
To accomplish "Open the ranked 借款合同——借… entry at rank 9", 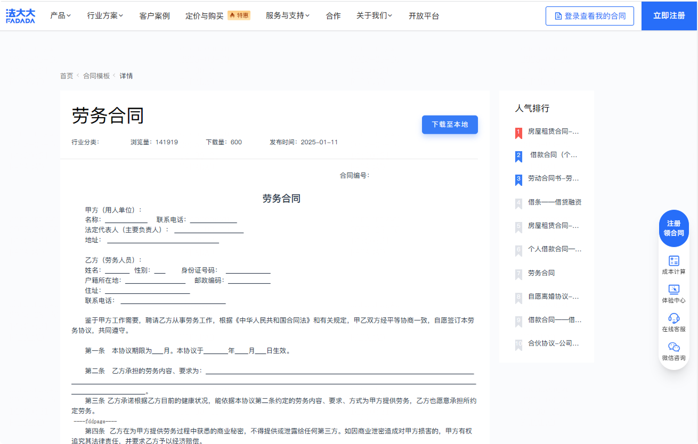I will click(555, 320).
